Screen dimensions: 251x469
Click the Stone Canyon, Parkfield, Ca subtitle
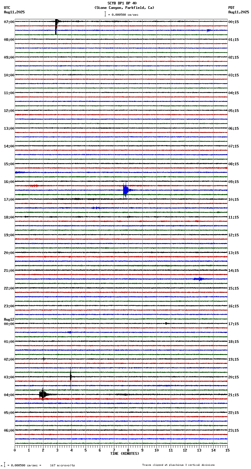124,8
